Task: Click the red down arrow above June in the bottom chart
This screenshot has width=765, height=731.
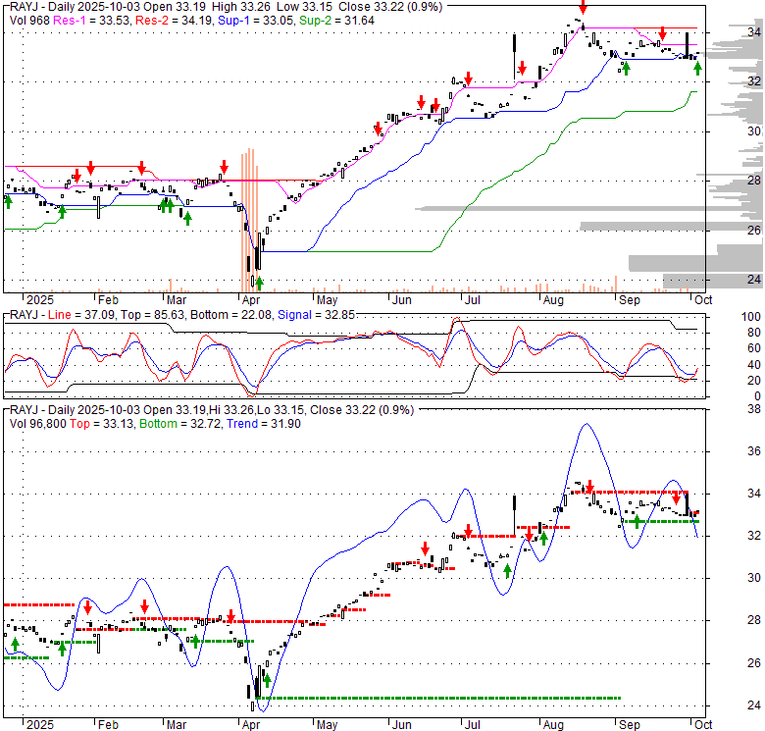Action: click(425, 549)
